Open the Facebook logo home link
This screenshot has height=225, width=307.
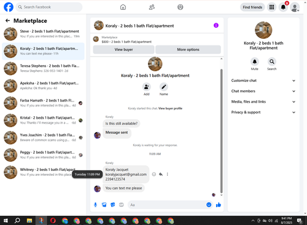coord(9,7)
